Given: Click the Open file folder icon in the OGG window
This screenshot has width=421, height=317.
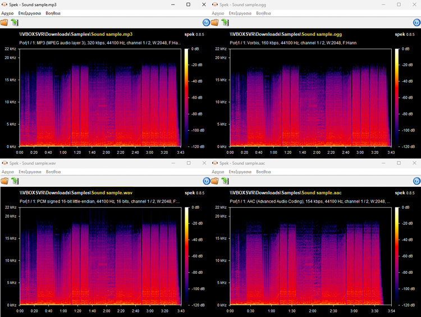Looking at the screenshot, I should 215,23.
